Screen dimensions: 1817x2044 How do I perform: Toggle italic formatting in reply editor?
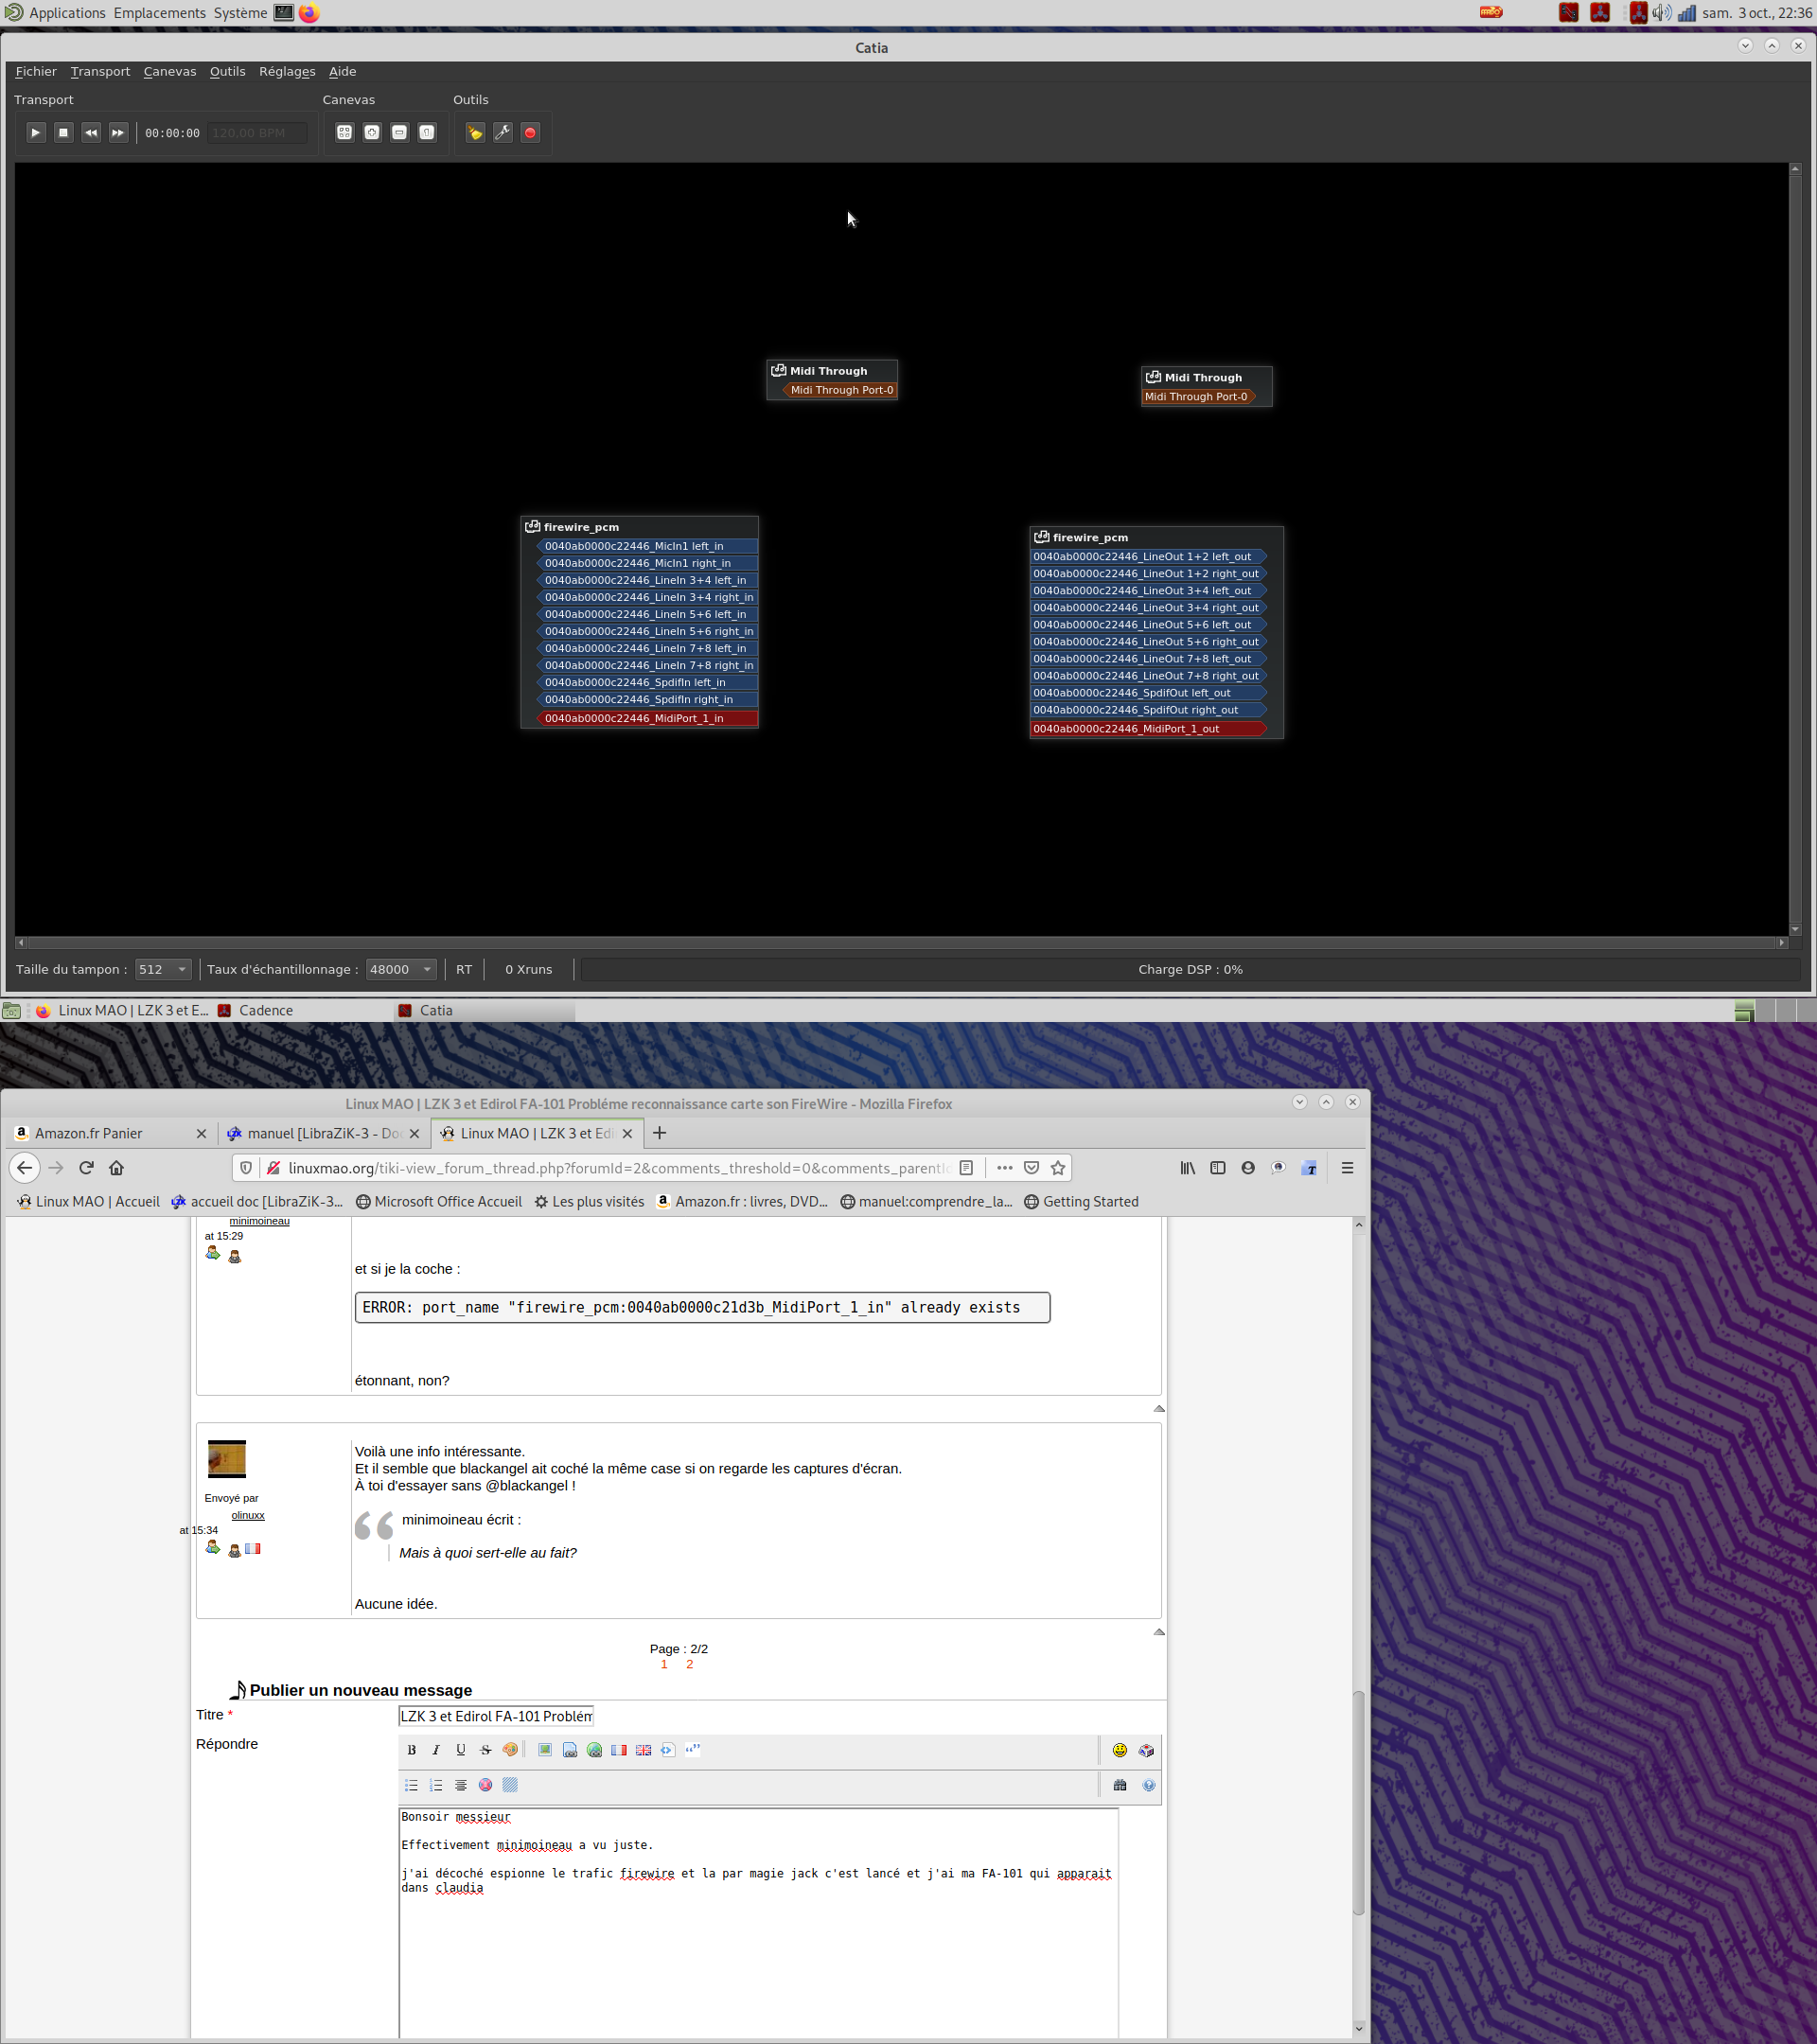(436, 1750)
